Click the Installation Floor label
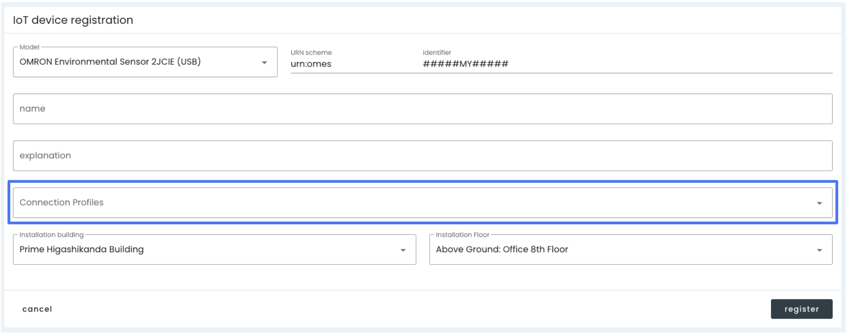The width and height of the screenshot is (847, 334). point(462,235)
